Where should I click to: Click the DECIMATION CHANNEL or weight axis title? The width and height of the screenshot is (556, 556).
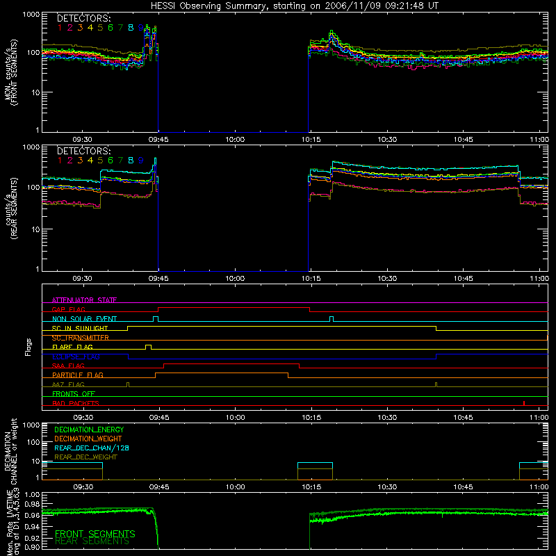tap(10, 451)
